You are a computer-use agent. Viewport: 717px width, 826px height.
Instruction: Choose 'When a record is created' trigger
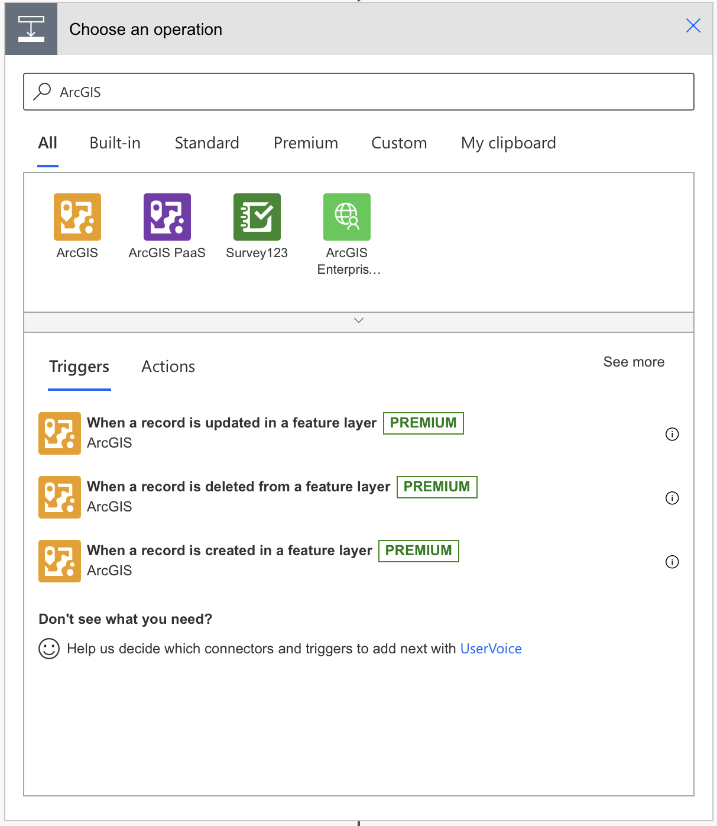click(229, 551)
